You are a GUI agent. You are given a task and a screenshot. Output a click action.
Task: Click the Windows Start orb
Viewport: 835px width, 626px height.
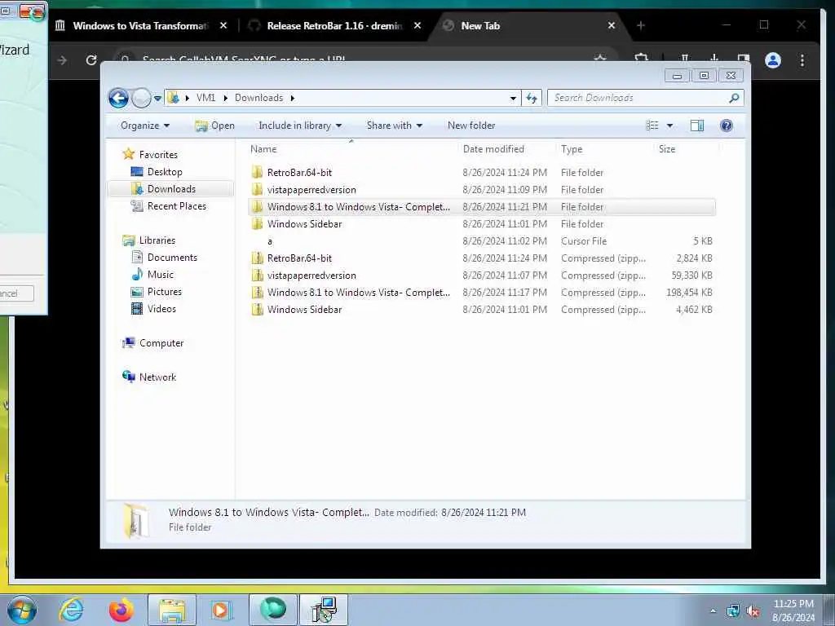[21, 610]
